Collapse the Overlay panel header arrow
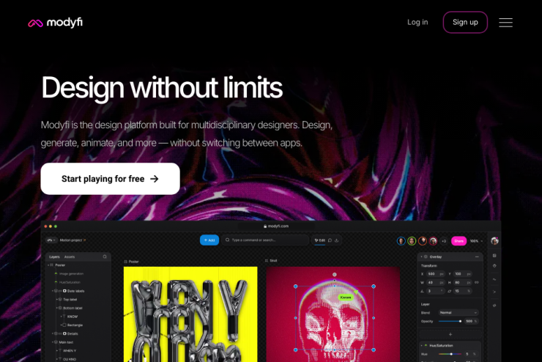The image size is (542, 362). pos(421,257)
